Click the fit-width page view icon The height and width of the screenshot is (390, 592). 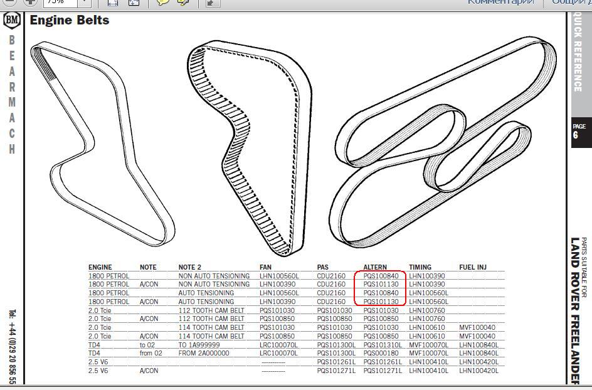[x=113, y=3]
